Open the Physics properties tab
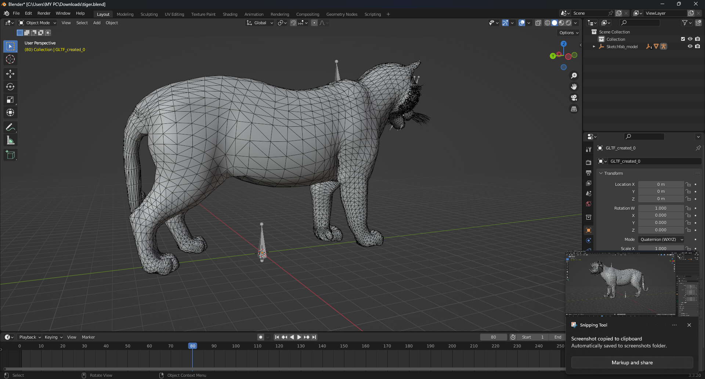 (x=589, y=241)
